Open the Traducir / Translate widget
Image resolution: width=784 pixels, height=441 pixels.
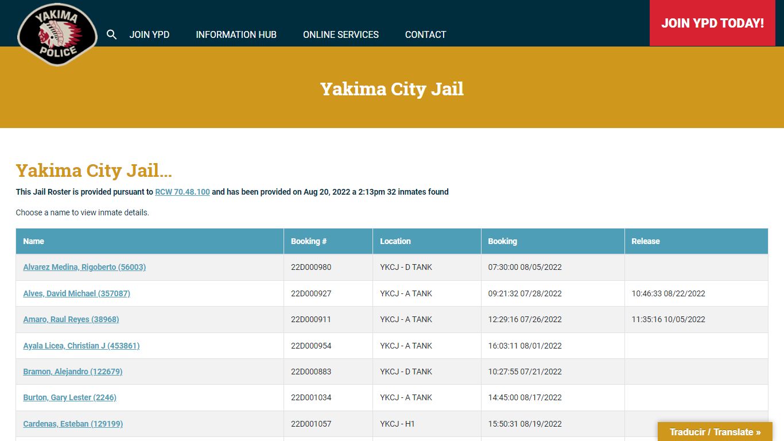click(715, 432)
